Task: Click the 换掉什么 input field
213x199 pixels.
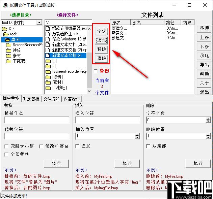Action: 37,120
